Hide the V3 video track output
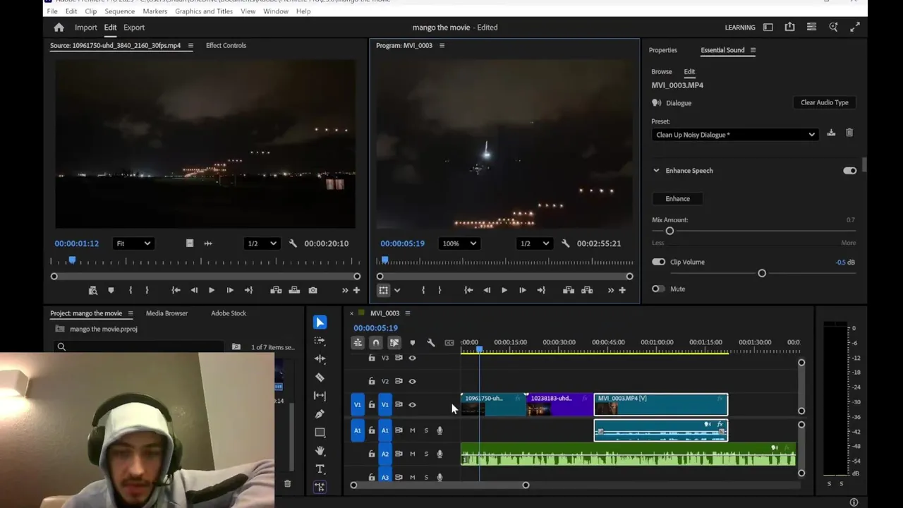Viewport: 903px width, 508px height. pyautogui.click(x=413, y=358)
